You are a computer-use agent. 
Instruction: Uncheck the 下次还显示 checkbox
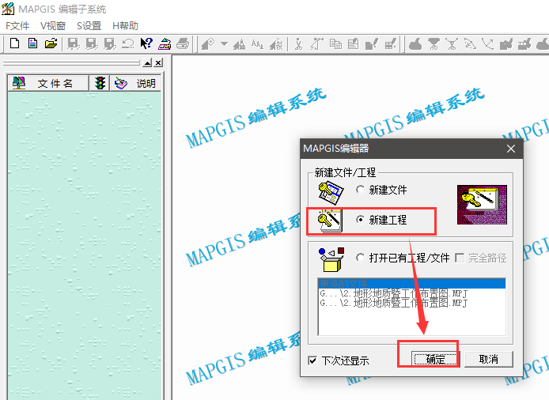[x=312, y=360]
